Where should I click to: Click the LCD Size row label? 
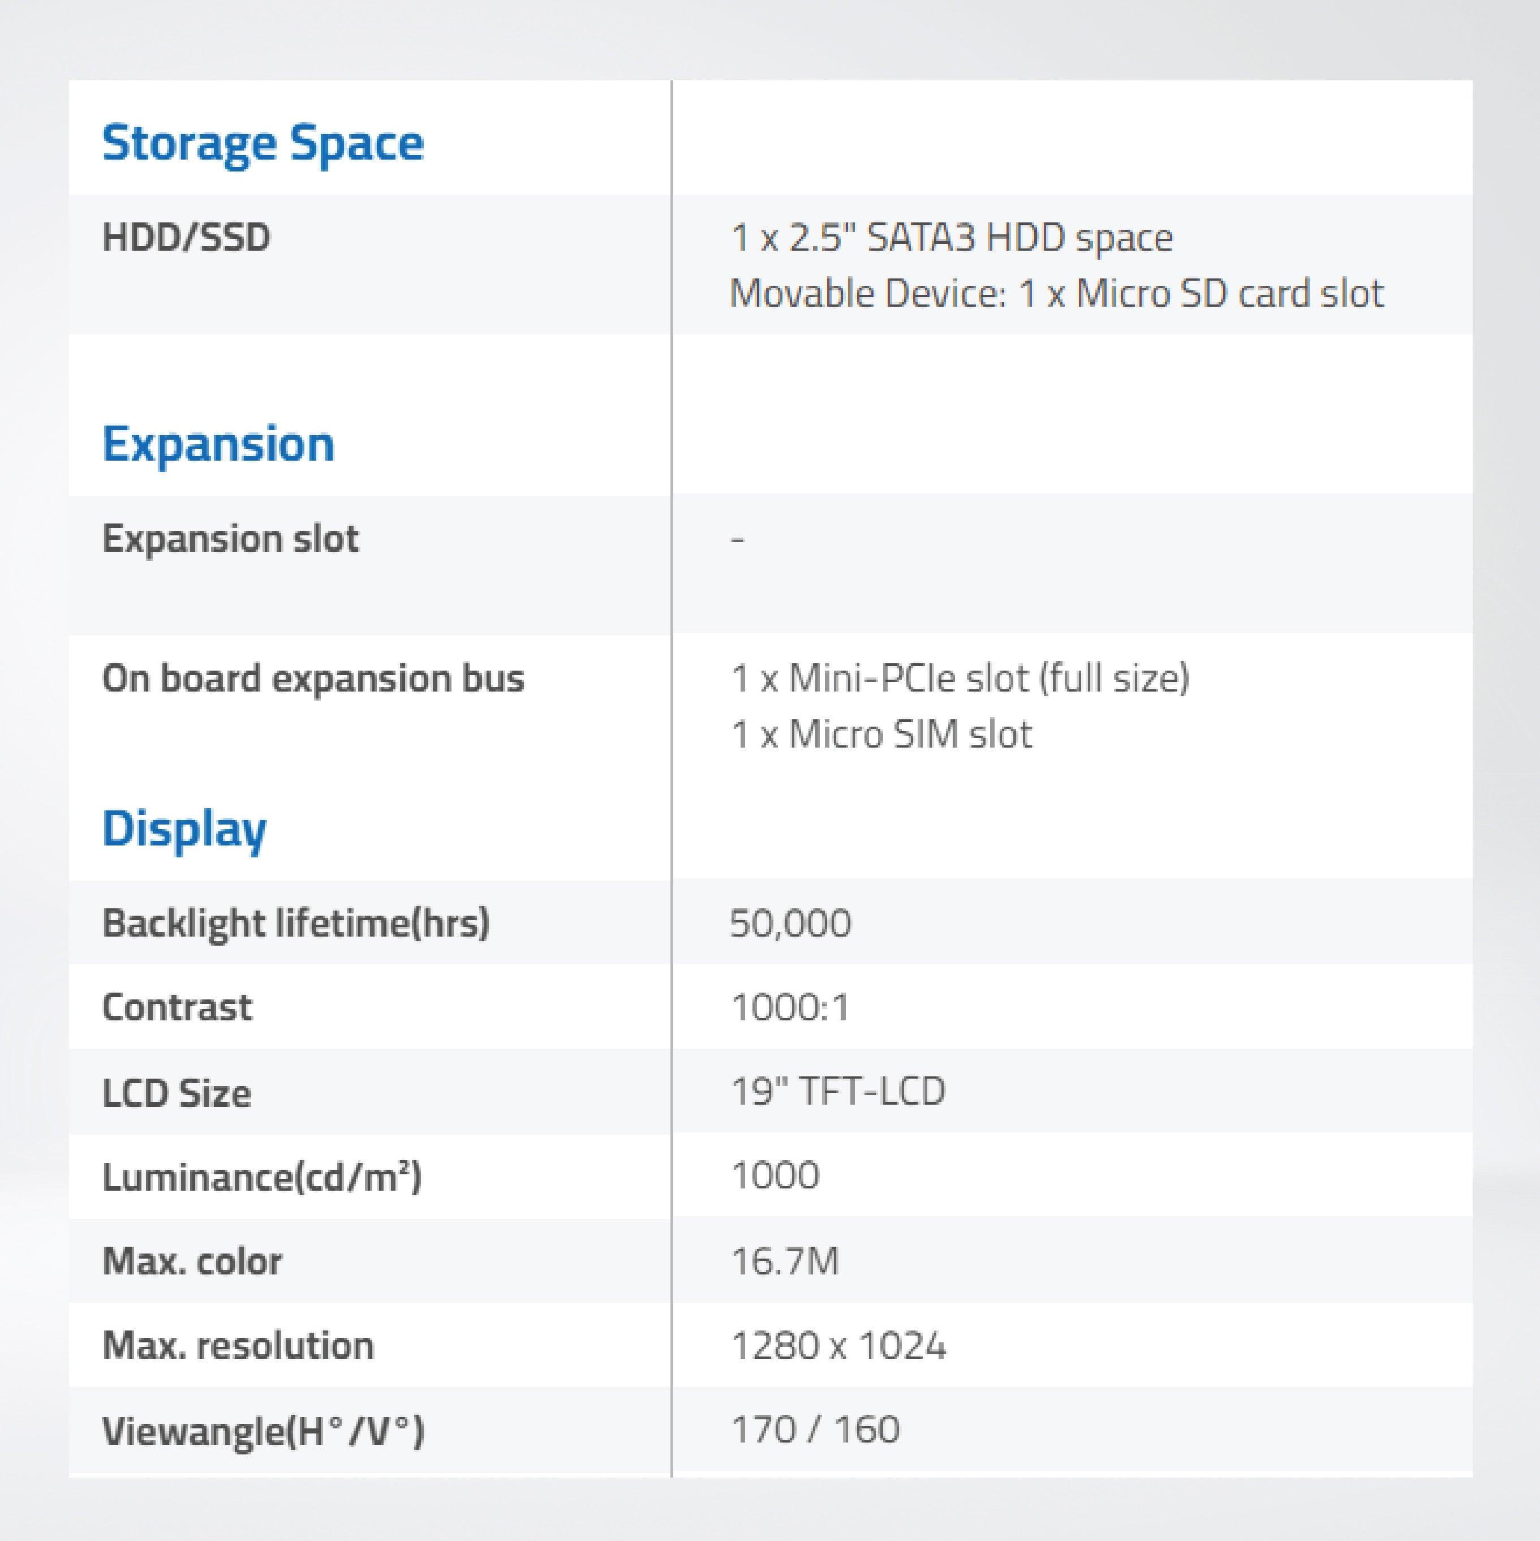coord(177,1093)
